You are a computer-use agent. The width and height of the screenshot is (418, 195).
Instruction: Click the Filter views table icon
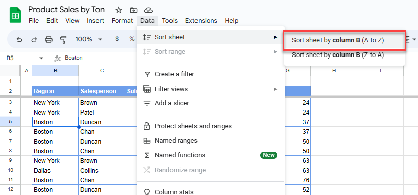[x=147, y=89]
